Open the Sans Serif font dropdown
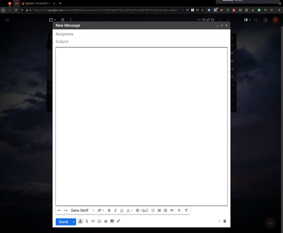The height and width of the screenshot is (233, 283). click(82, 210)
